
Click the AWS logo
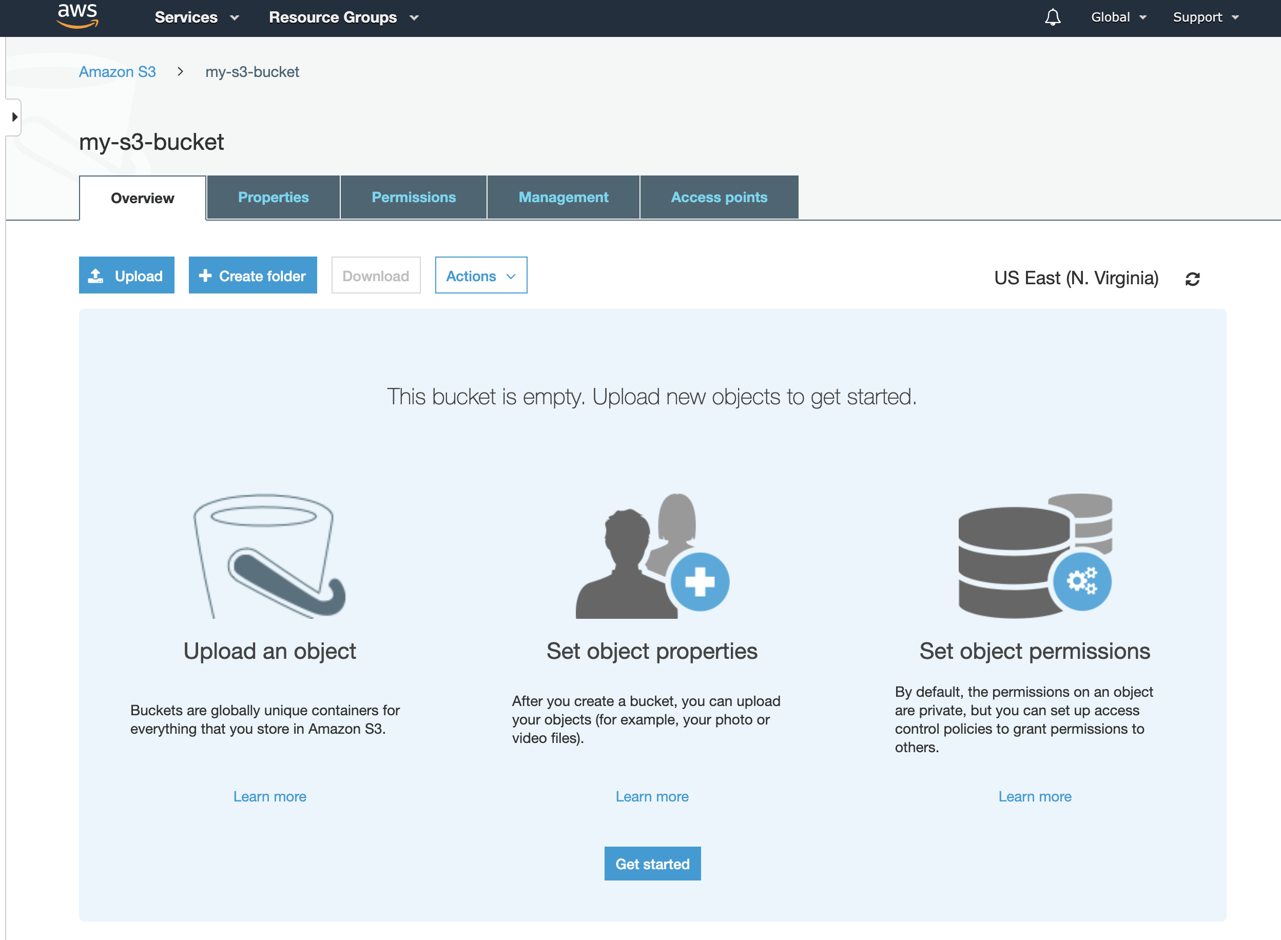[x=78, y=15]
